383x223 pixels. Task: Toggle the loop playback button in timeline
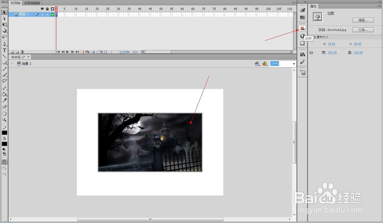87,52
